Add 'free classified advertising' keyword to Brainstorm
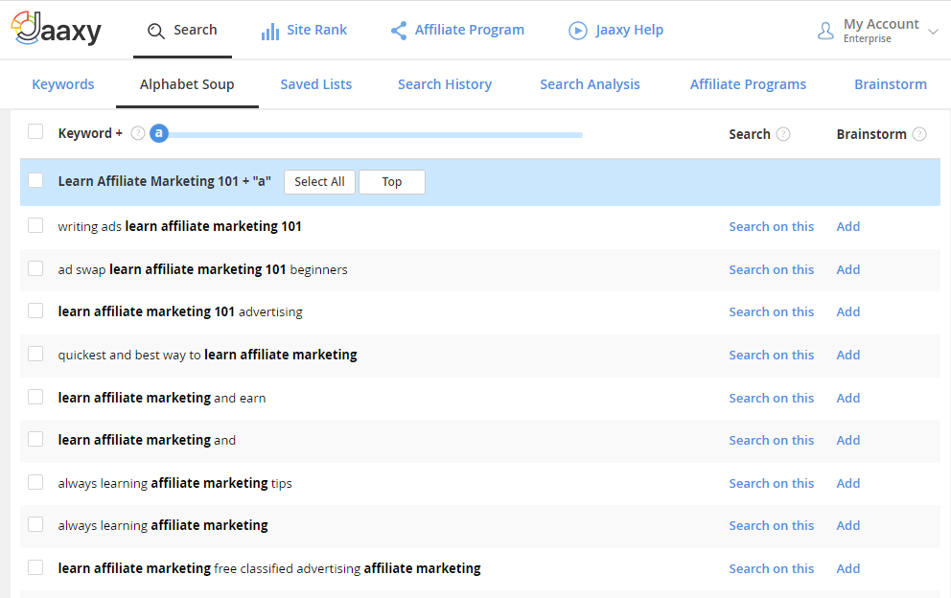The width and height of the screenshot is (951, 598). 847,568
